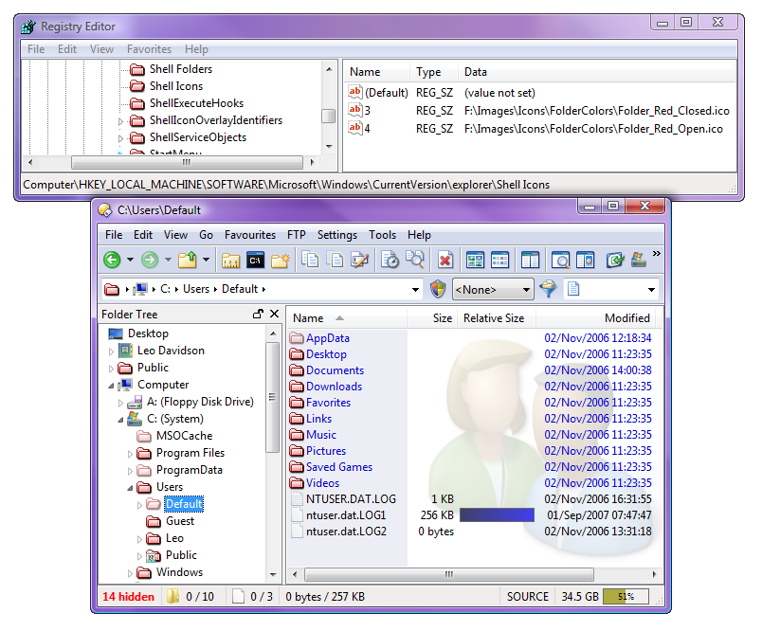762x631 pixels.
Task: Click the admin shield icon
Action: pos(438,289)
